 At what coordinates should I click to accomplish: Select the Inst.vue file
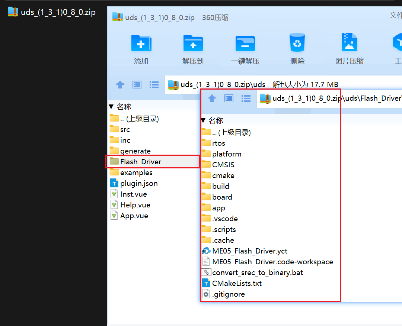128,194
